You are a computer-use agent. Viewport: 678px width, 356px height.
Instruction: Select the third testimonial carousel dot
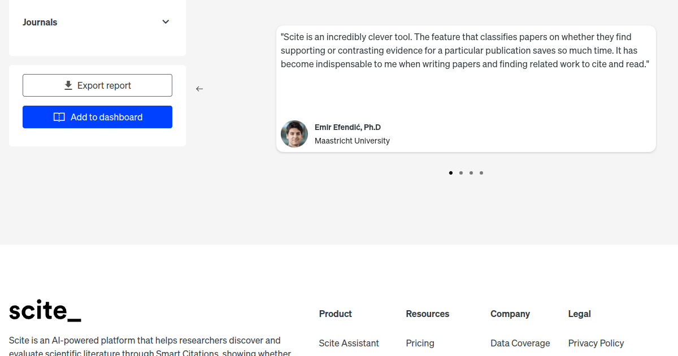[x=471, y=173]
